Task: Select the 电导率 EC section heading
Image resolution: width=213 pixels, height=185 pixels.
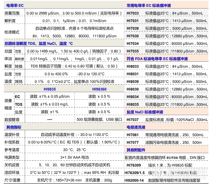Action: tap(15, 5)
